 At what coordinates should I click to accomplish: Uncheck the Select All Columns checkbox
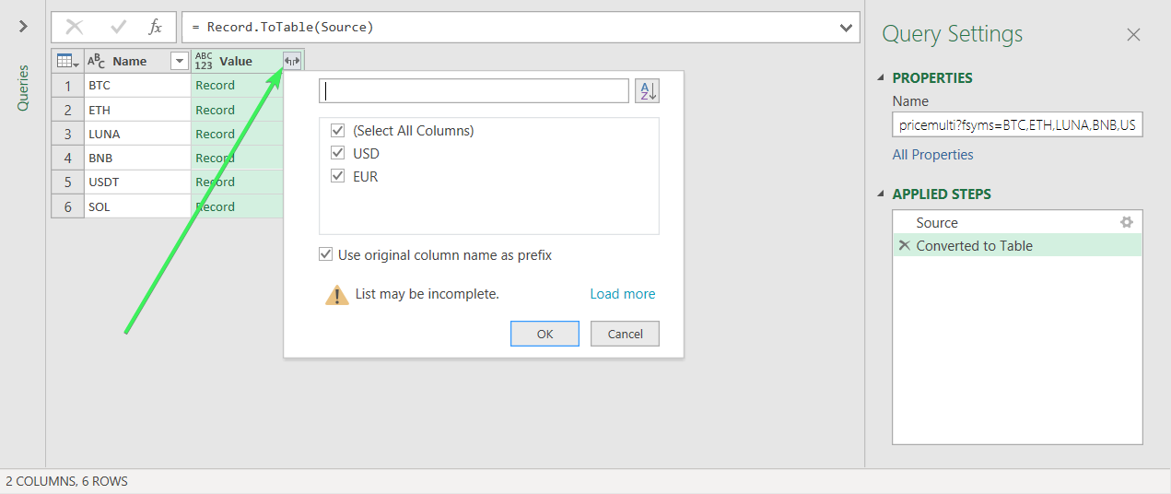tap(337, 131)
